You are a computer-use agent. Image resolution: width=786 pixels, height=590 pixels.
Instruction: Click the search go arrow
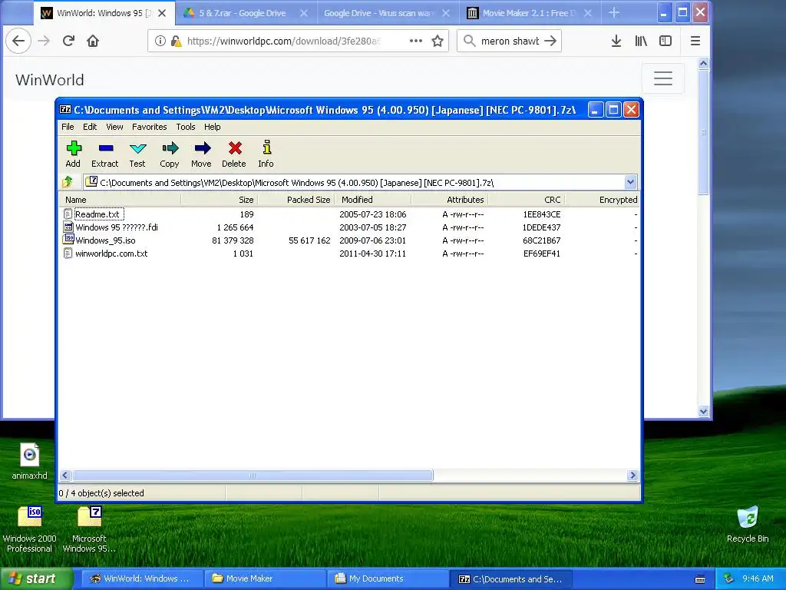click(x=550, y=41)
